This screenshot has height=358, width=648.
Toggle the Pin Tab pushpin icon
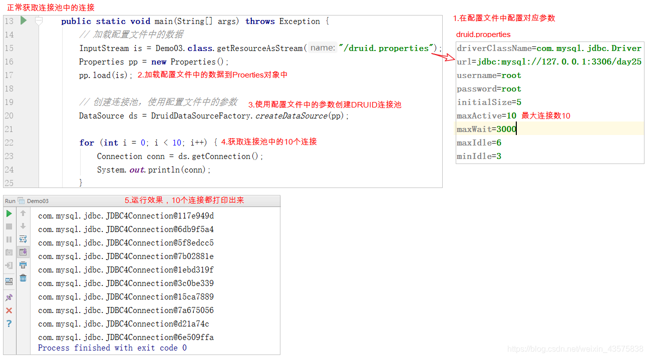[x=9, y=297]
